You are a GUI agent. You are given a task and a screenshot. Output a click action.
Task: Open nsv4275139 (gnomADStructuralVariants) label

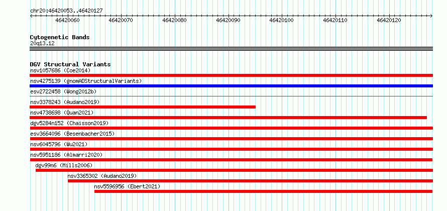point(86,81)
